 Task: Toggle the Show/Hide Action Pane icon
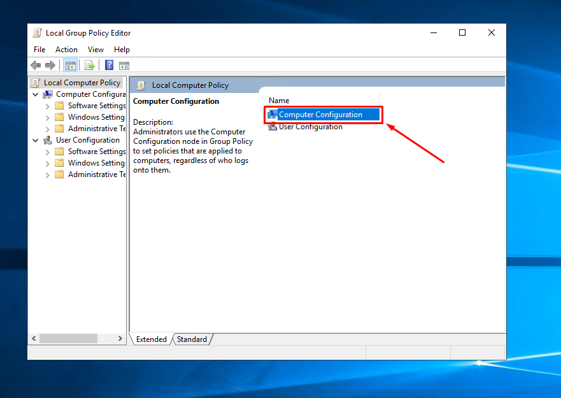[124, 66]
